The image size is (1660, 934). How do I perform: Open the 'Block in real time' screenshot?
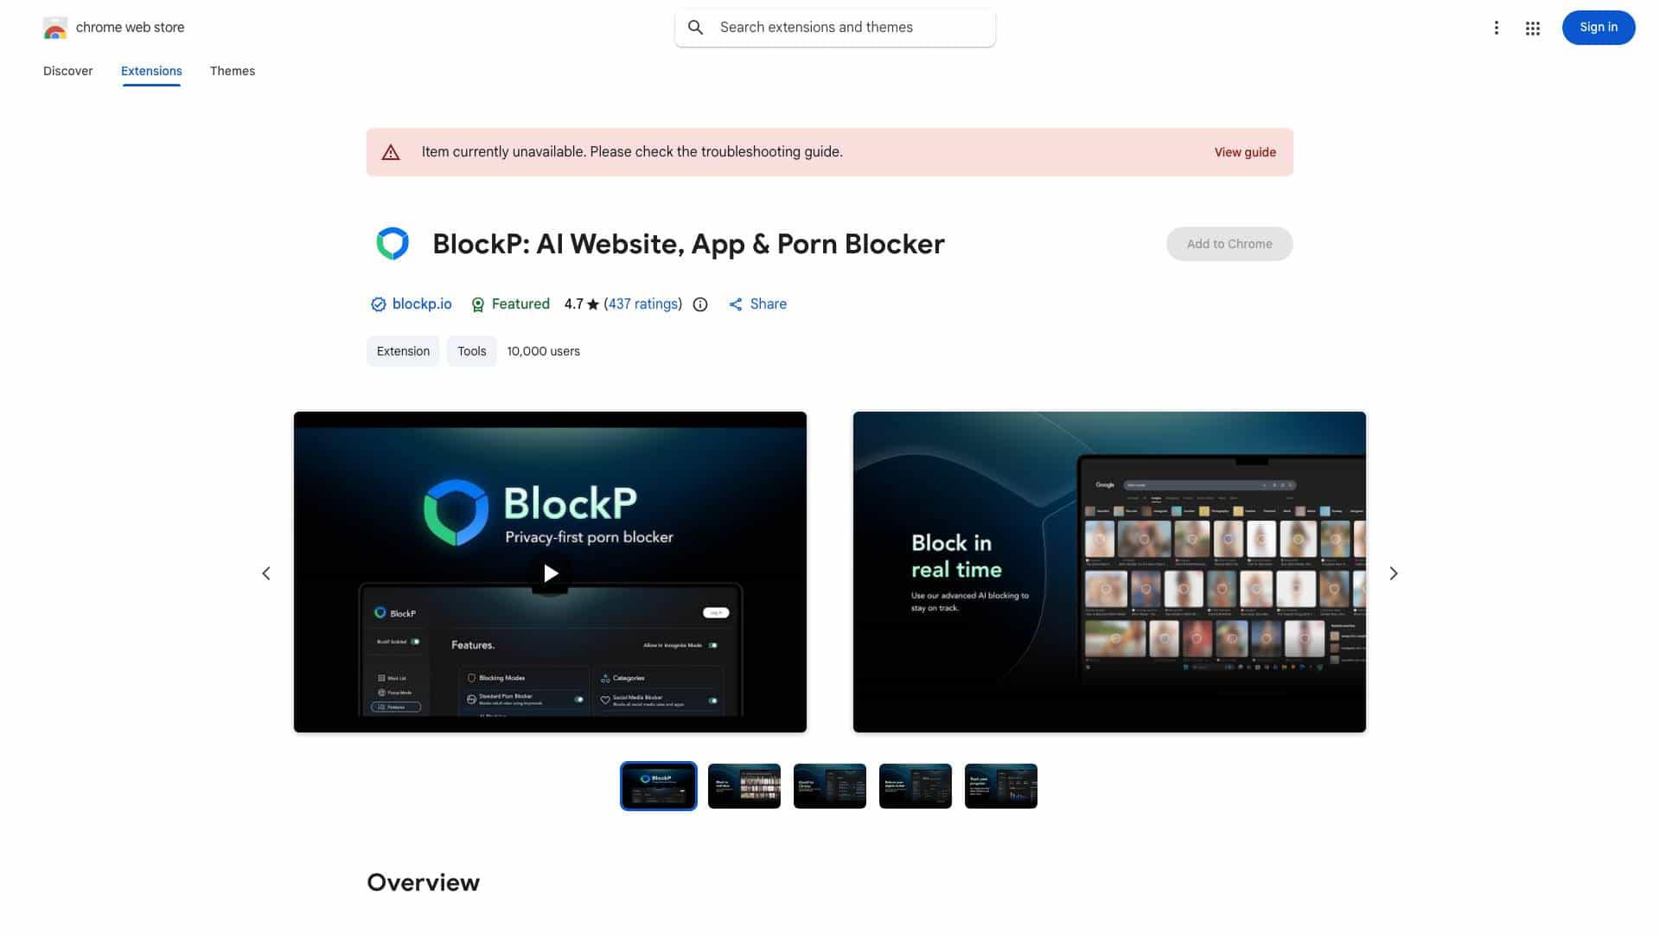point(1109,572)
